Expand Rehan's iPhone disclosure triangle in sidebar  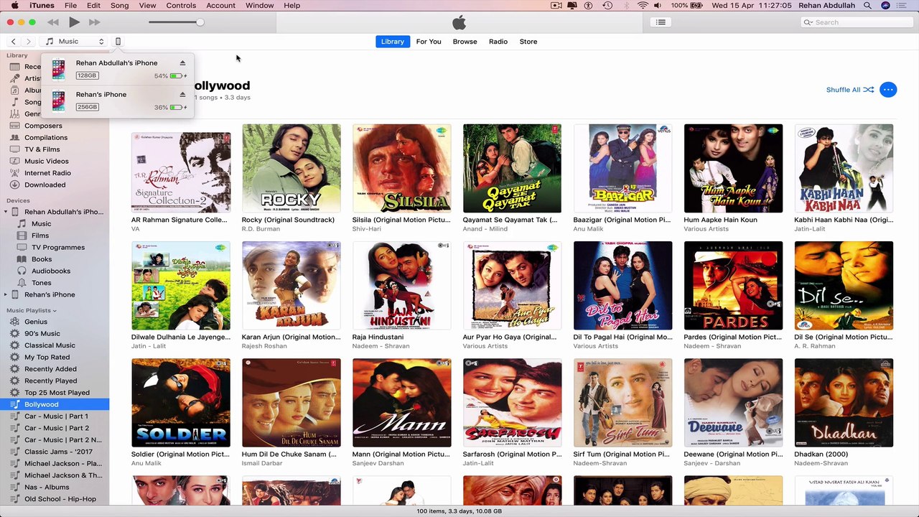coord(6,295)
